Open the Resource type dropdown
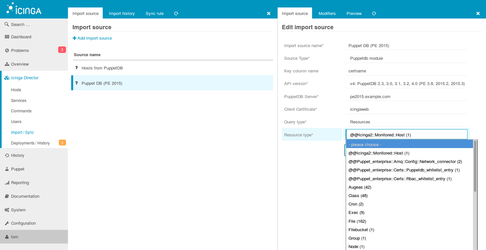The width and height of the screenshot is (486, 250). click(406, 135)
